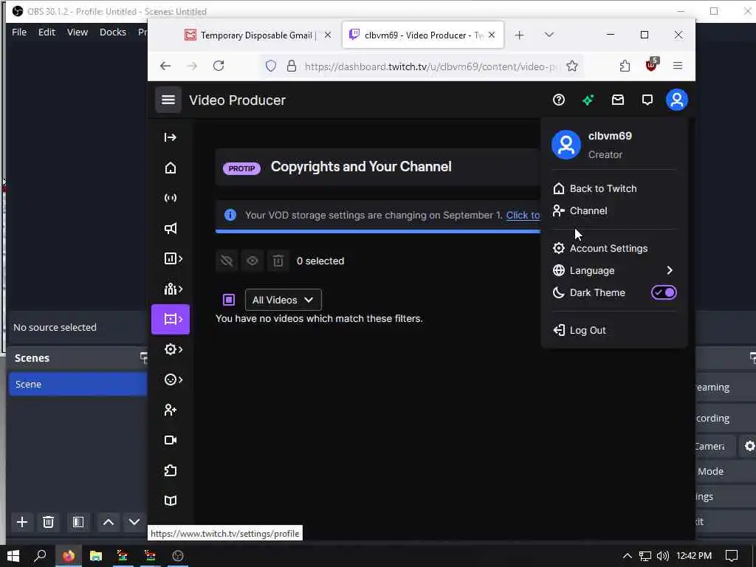Click the unpublish crossed-eye button
The image size is (756, 567).
pos(227,261)
